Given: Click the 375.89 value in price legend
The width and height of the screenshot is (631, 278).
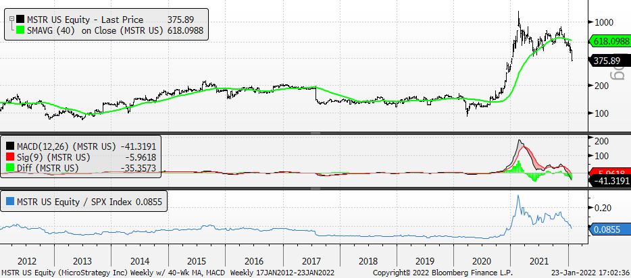Looking at the screenshot, I should (x=180, y=19).
